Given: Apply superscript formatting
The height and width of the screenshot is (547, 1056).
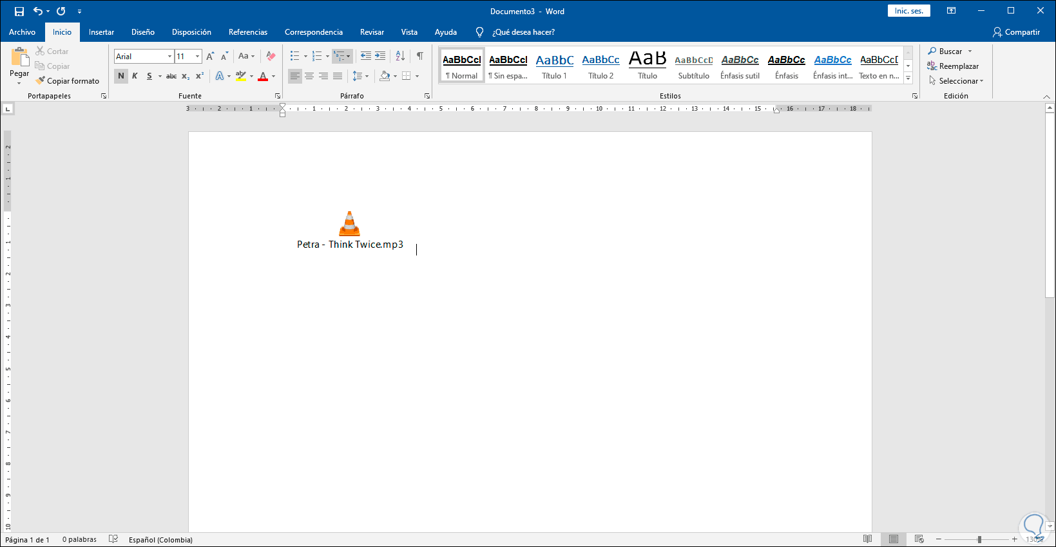Looking at the screenshot, I should 200,76.
